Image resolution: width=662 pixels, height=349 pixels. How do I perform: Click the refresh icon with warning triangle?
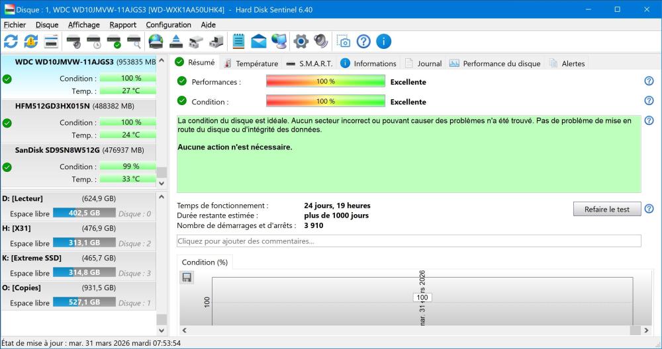click(31, 41)
